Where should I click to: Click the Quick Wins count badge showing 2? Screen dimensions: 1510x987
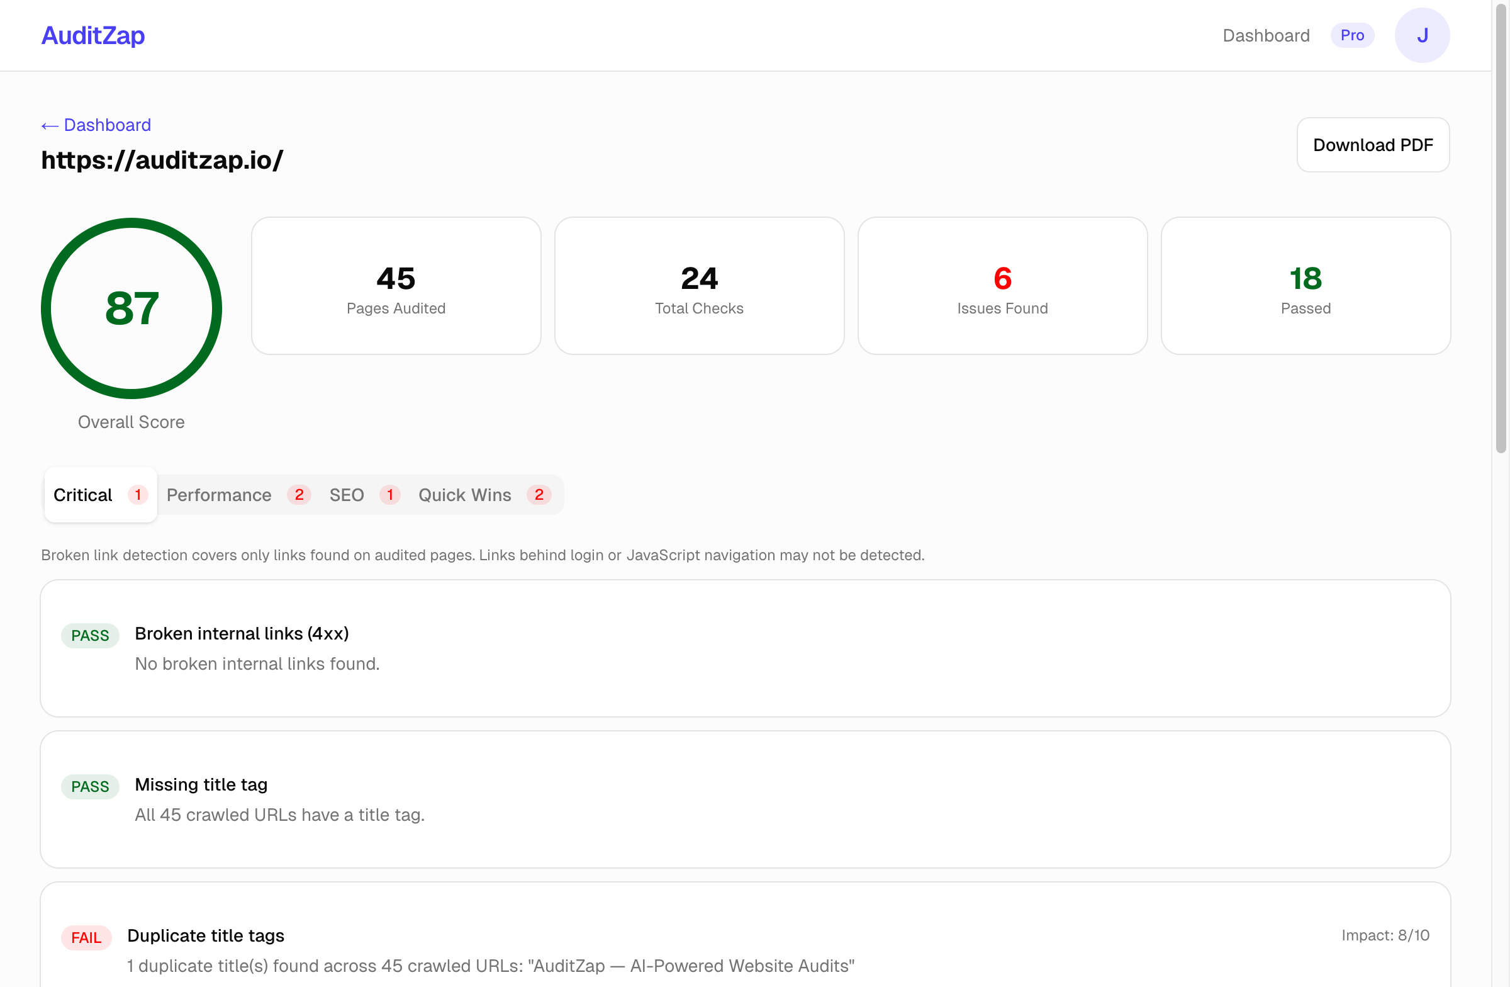point(539,495)
